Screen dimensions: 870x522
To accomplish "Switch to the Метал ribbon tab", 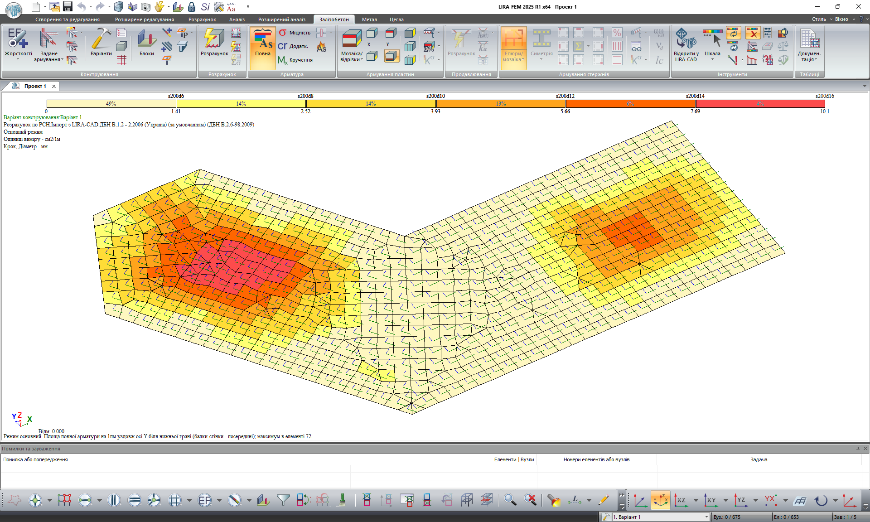I will coord(369,19).
